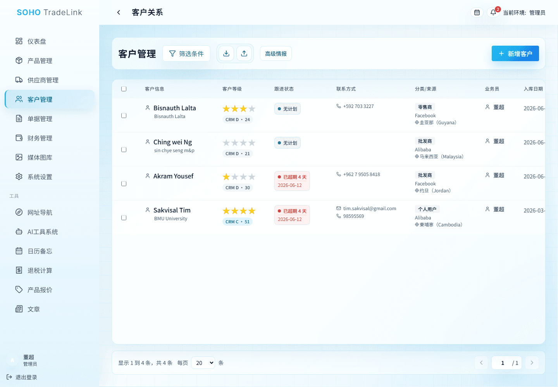
Task: Open 网址导航 tool
Action: pos(50,212)
